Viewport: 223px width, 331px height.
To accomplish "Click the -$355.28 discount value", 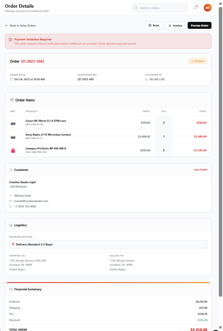I will (202, 320).
